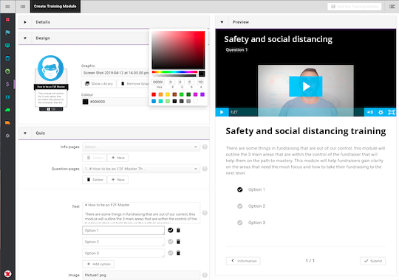Delete Option 3 with trash icon
This screenshot has width=399, height=280.
[x=178, y=253]
